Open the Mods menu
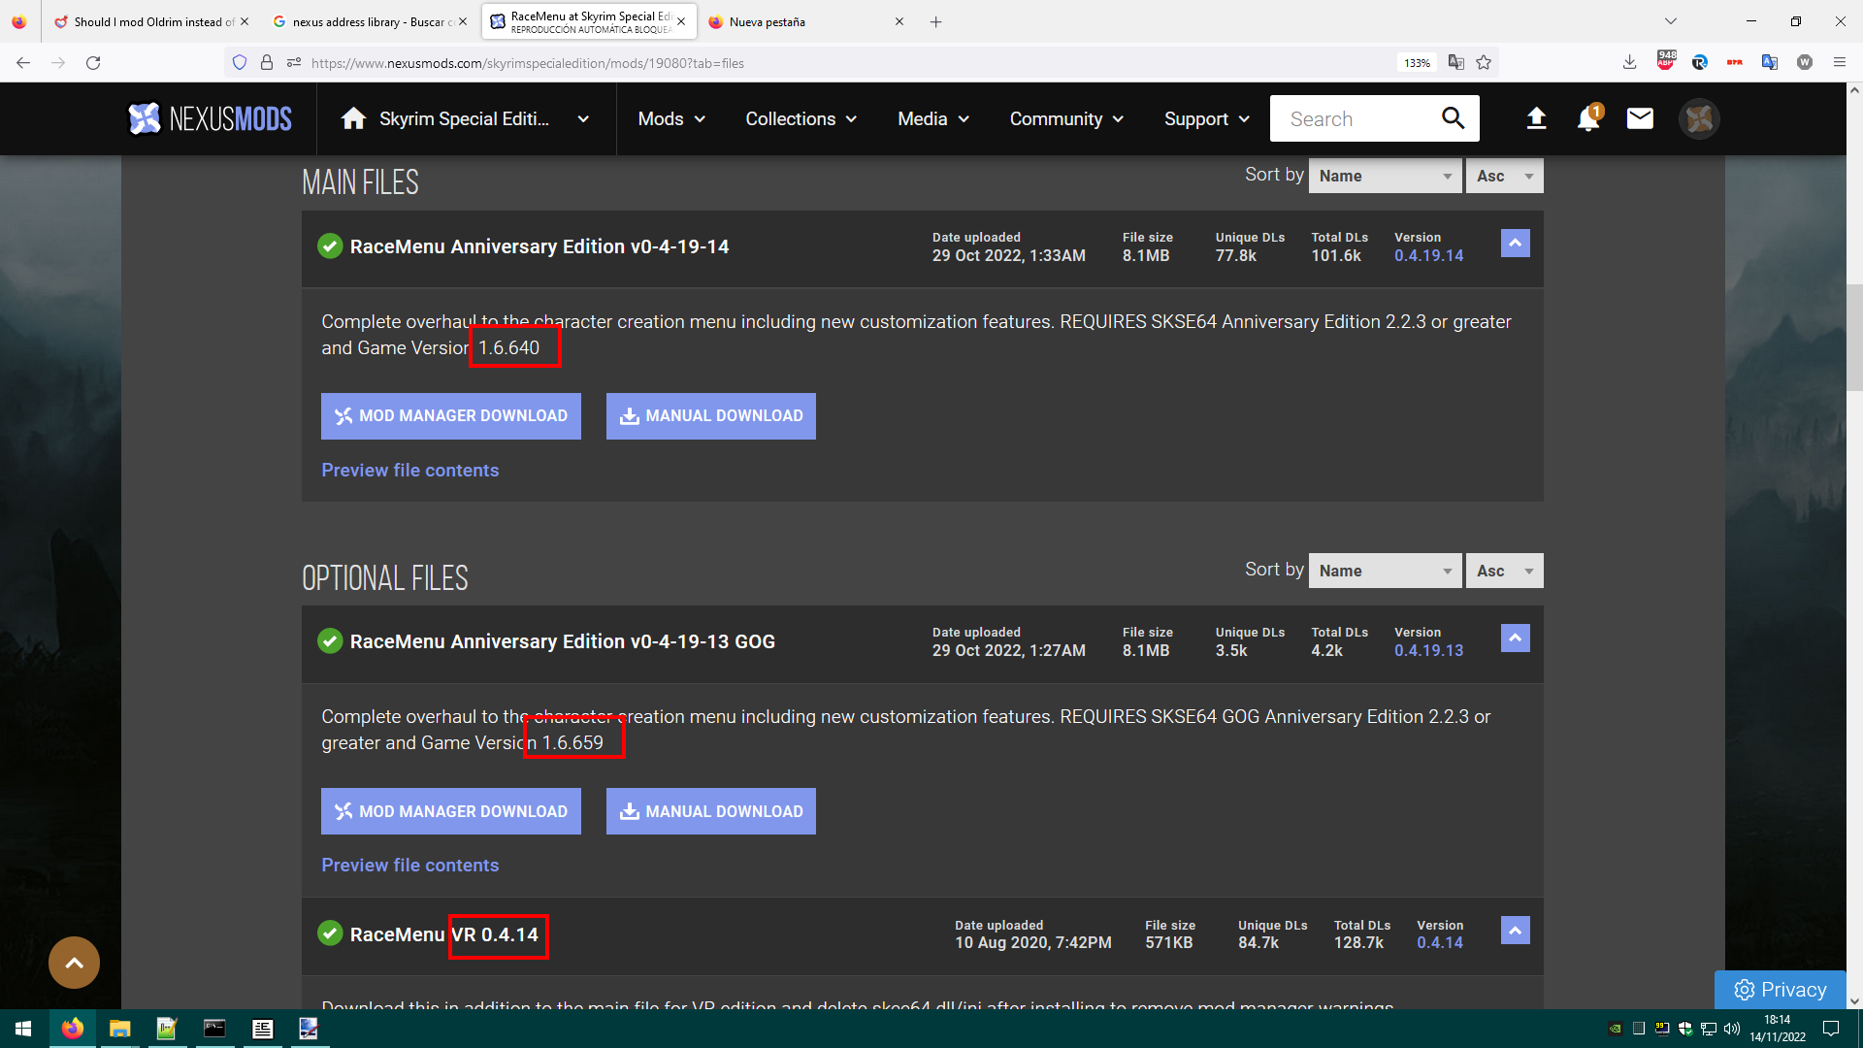The image size is (1863, 1048). click(671, 118)
